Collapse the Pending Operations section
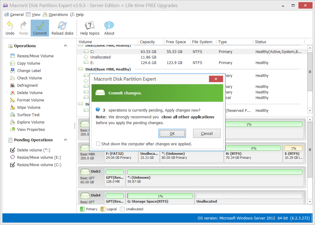The height and width of the screenshot is (225, 315). (65, 140)
